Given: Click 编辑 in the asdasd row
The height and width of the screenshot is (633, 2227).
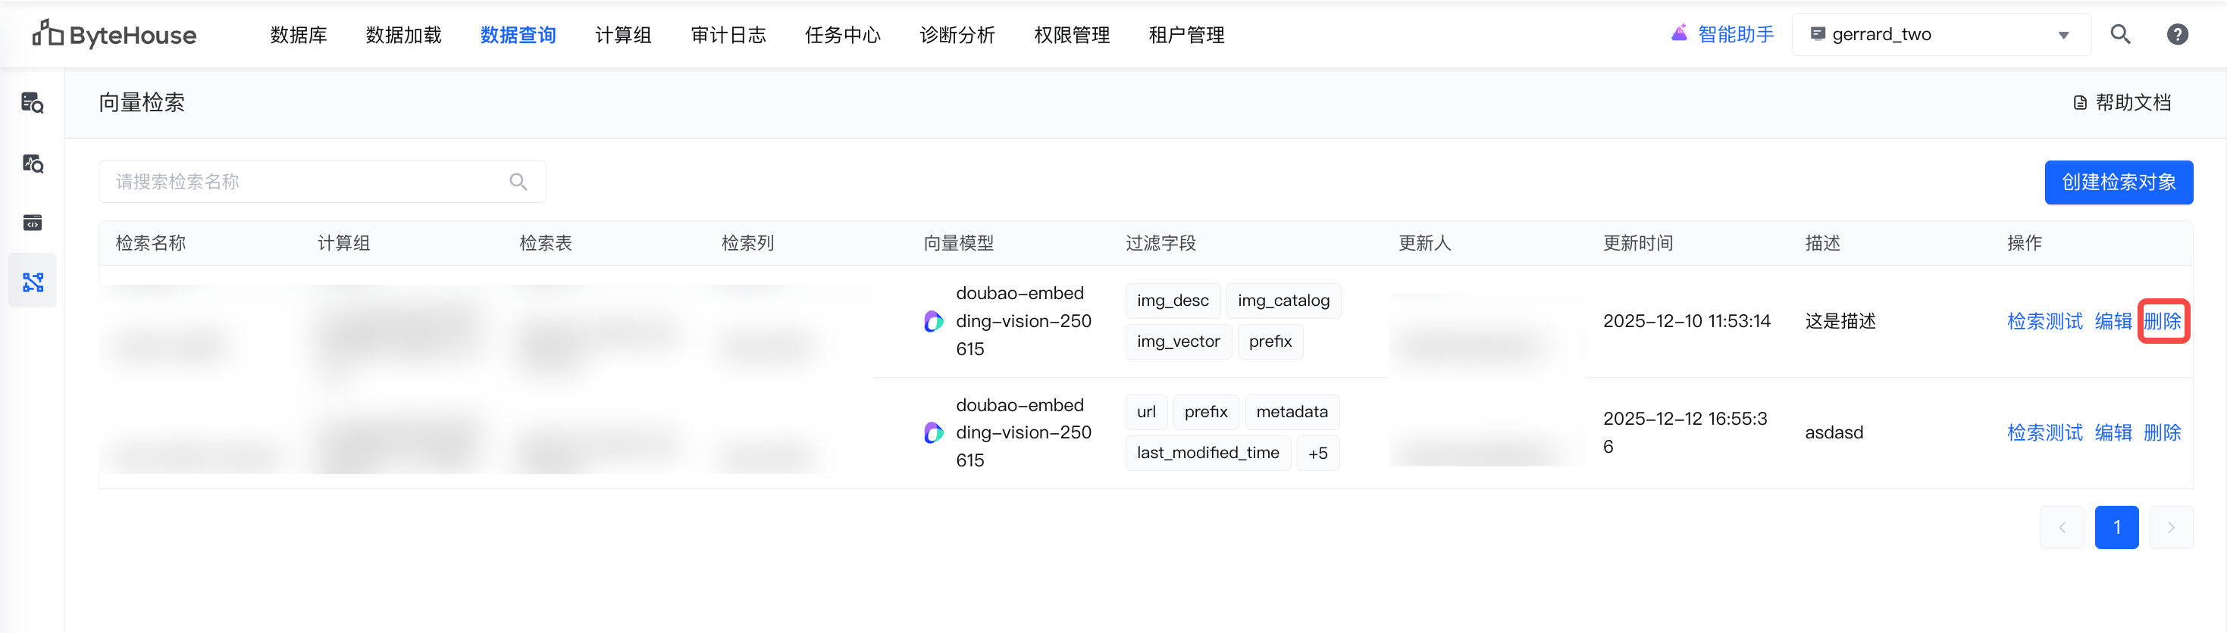Looking at the screenshot, I should pos(2113,432).
